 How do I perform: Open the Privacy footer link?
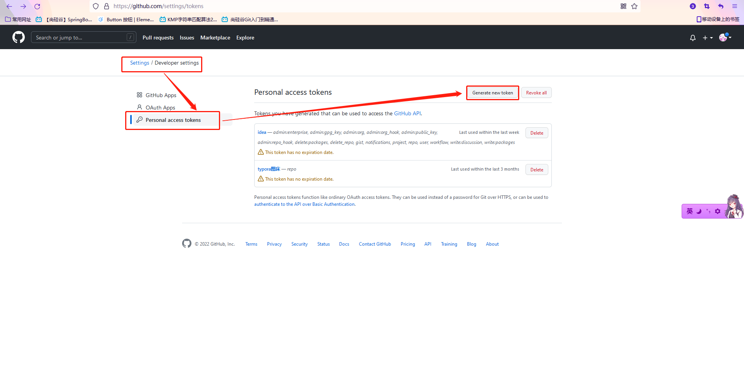[x=274, y=244]
